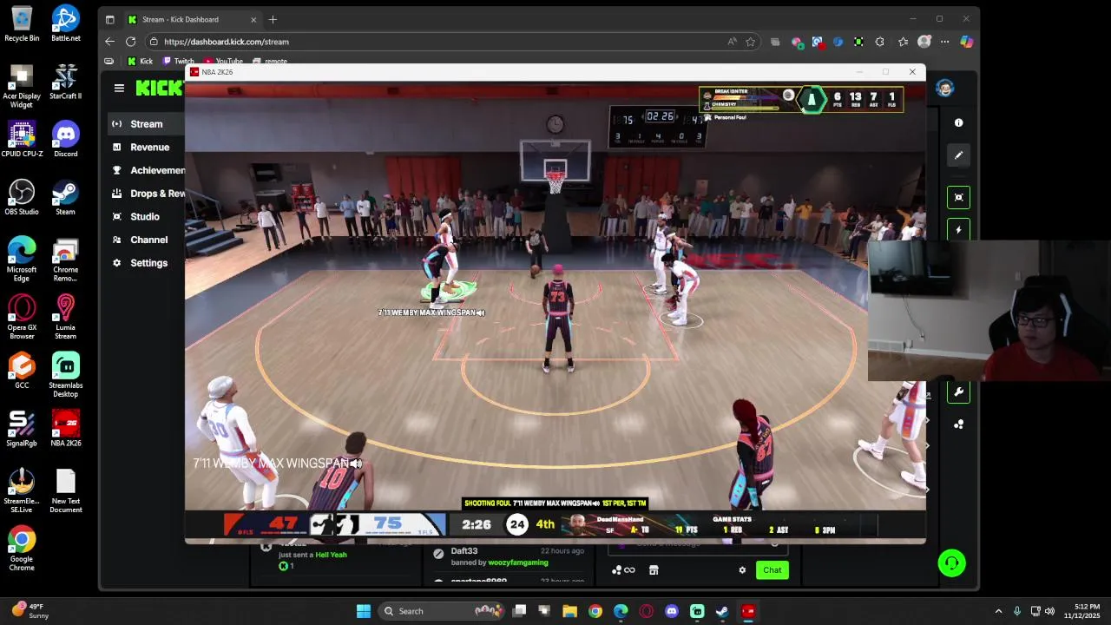Show hidden system tray icons
The height and width of the screenshot is (625, 1111).
coord(998,611)
